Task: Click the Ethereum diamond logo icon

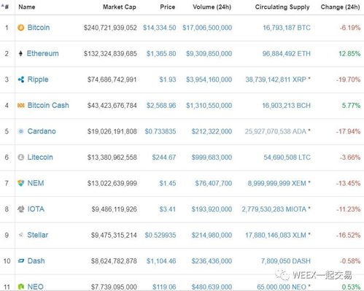Action: [20, 53]
